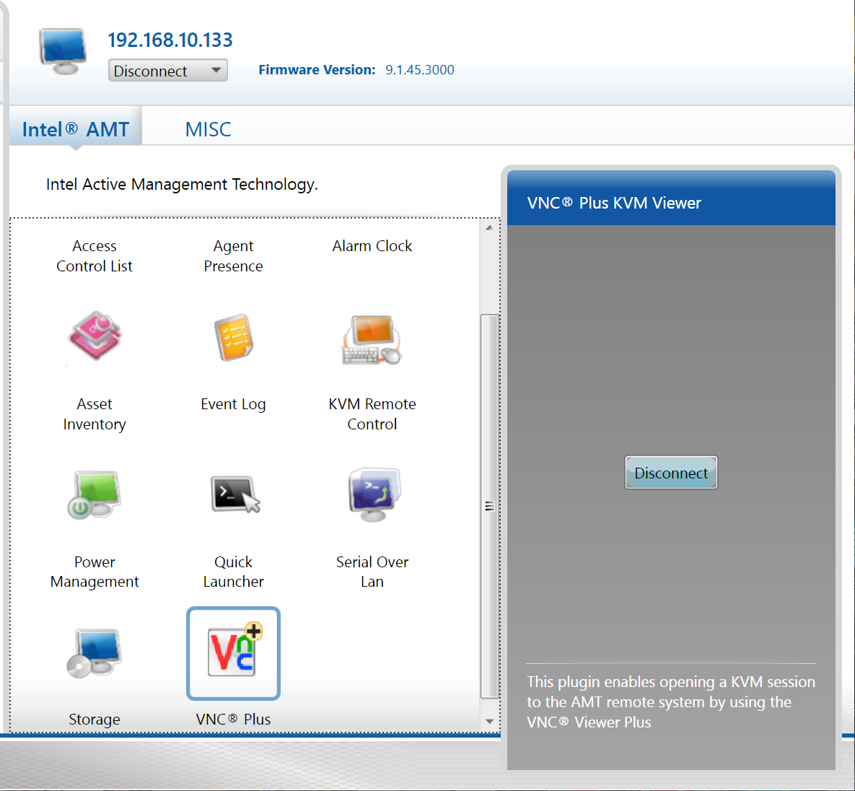Click Disconnect in the VNC Plus KVM Viewer
Image resolution: width=855 pixels, height=791 pixels.
(x=671, y=473)
